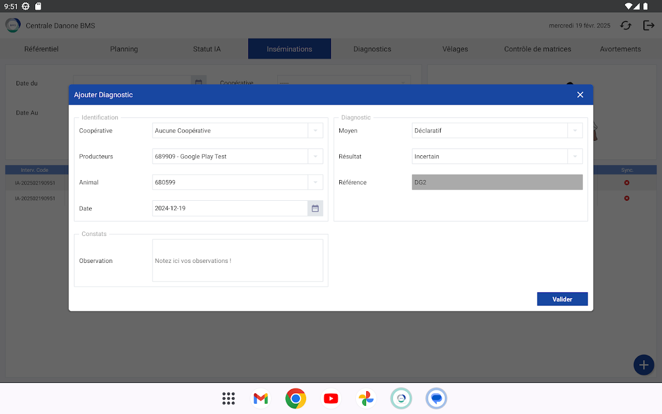Open Google Photos from the taskbar

coord(366,398)
